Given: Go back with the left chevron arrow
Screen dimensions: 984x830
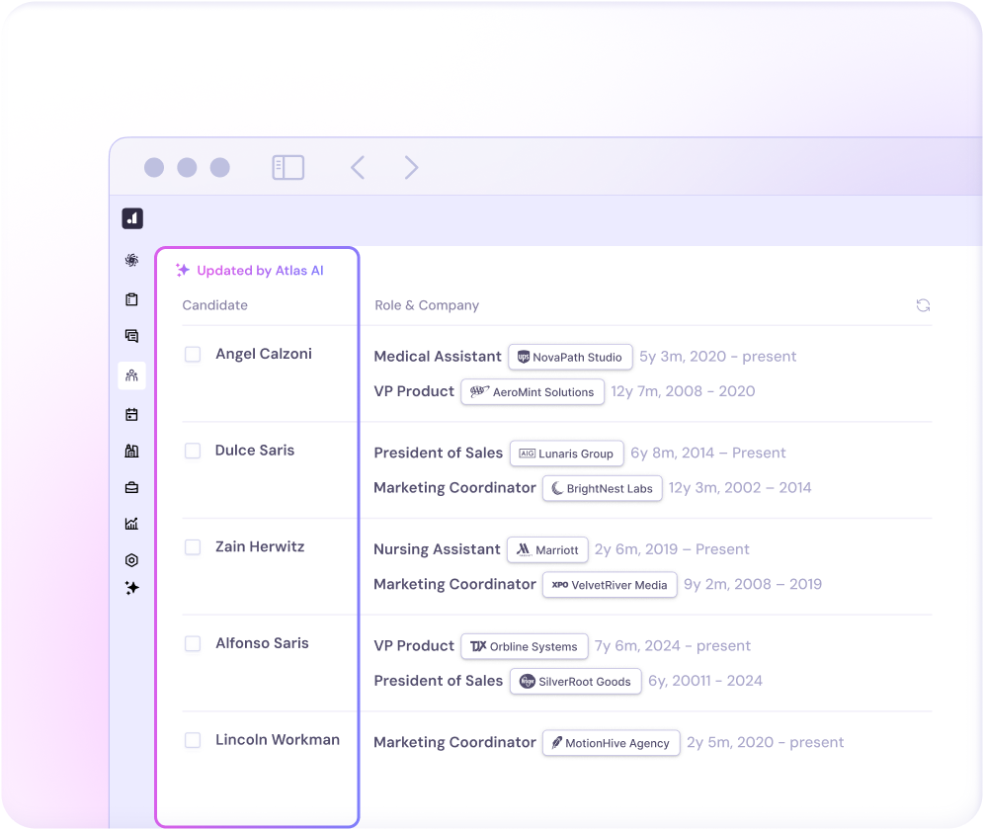Looking at the screenshot, I should [x=358, y=168].
